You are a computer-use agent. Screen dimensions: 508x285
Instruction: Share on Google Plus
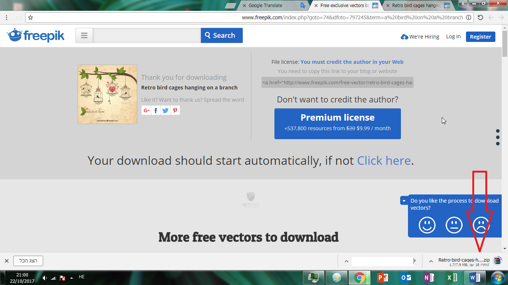(146, 110)
